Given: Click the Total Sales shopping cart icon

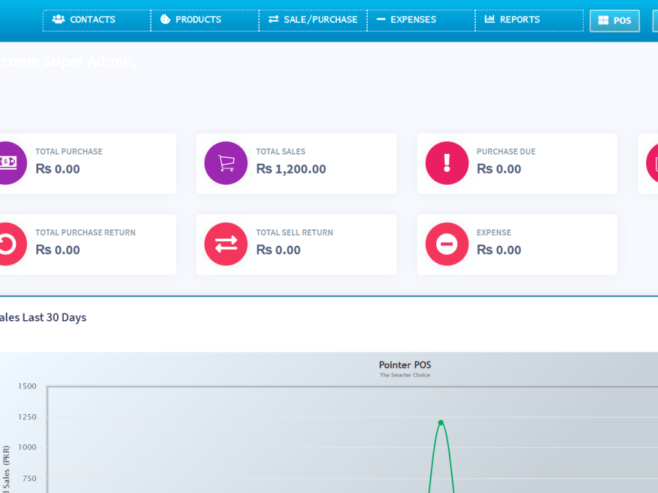Looking at the screenshot, I should 226,163.
